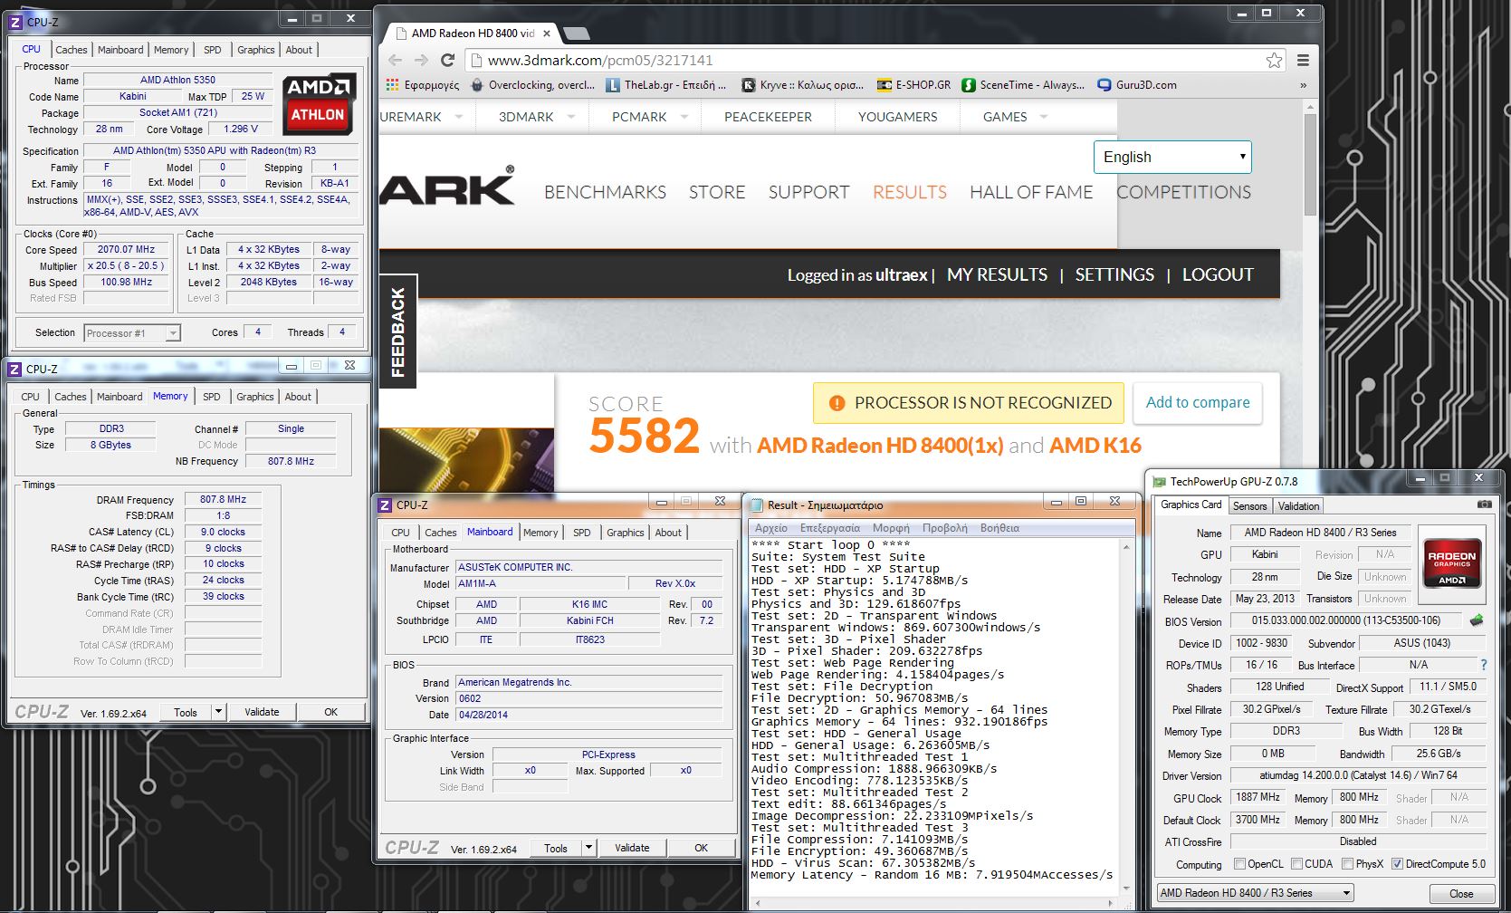Open the Overclocking bookmark
The height and width of the screenshot is (913, 1511).
[x=532, y=84]
